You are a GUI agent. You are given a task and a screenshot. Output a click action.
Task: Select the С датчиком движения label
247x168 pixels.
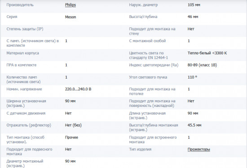[26, 113]
